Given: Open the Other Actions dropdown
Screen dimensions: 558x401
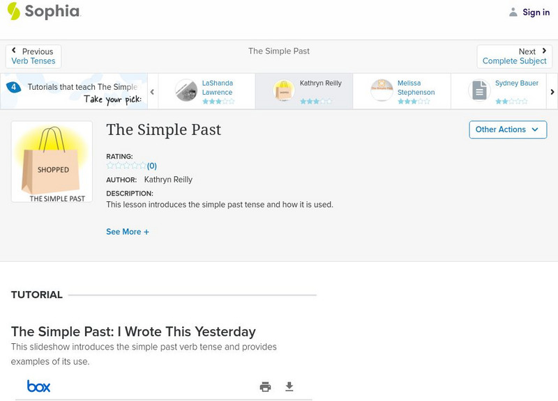Looking at the screenshot, I should point(507,129).
